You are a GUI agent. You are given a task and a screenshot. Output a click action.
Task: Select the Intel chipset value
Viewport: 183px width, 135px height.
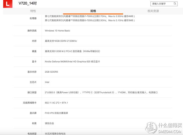[47, 82]
